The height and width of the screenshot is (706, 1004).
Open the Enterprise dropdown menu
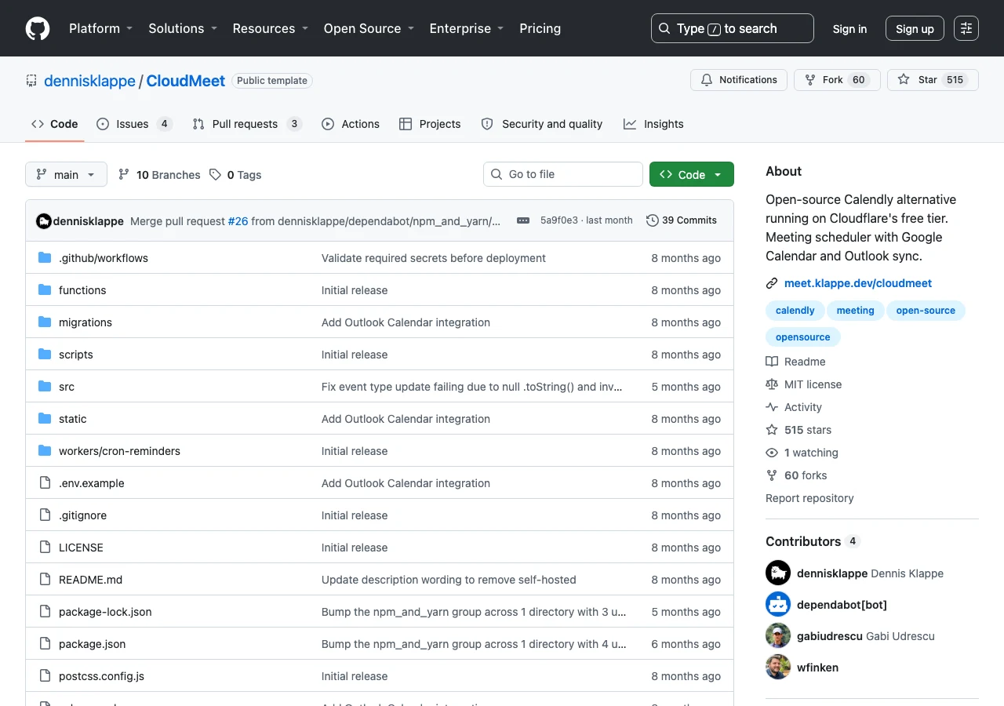467,28
